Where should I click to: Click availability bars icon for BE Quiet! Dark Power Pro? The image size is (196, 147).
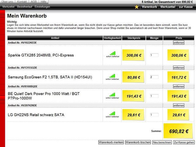coord(112,95)
